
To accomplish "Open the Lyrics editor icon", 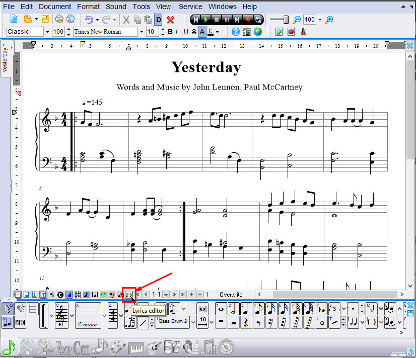I will pos(128,295).
